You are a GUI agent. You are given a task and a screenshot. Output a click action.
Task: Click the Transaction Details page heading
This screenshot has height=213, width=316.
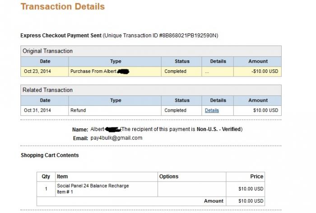pyautogui.click(x=63, y=6)
